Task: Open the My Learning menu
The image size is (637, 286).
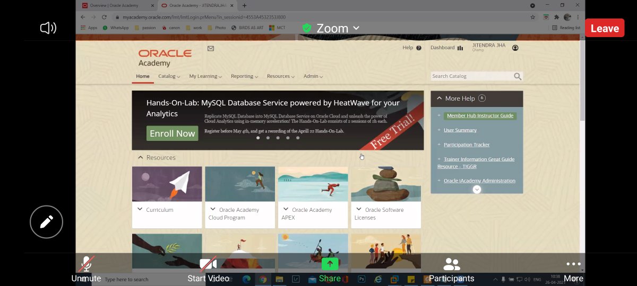Action: coord(205,76)
